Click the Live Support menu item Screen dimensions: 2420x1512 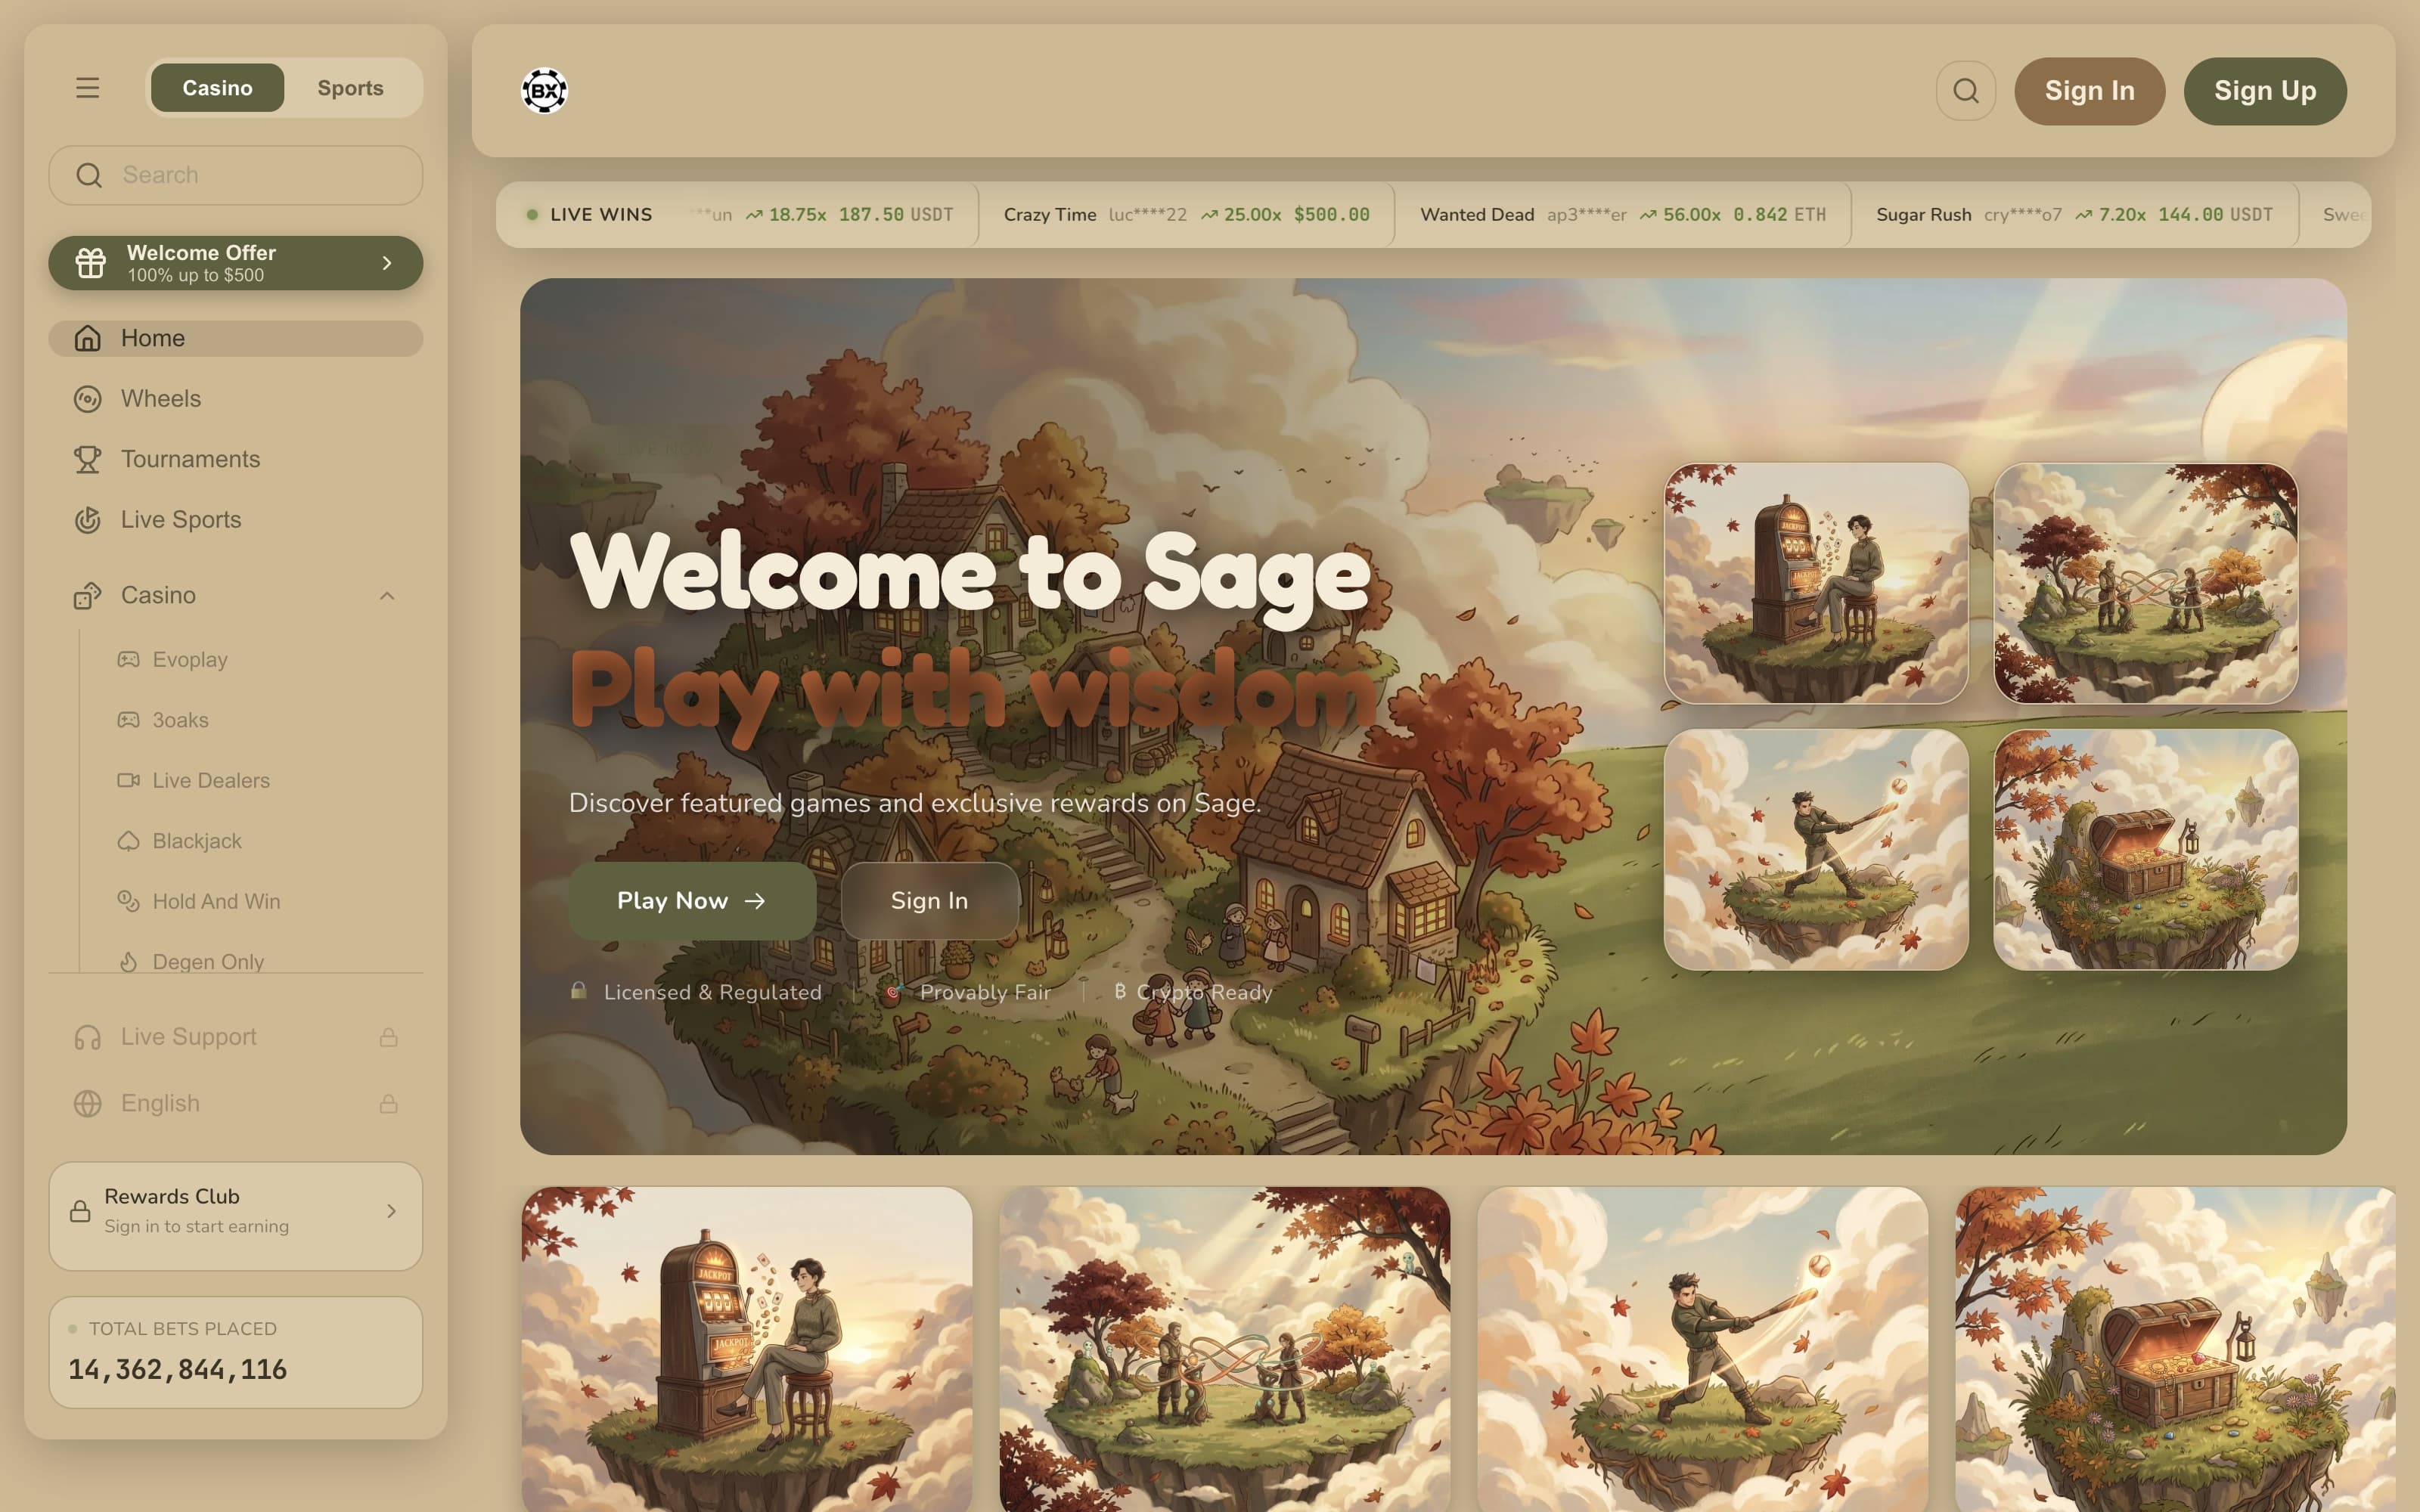pyautogui.click(x=236, y=1037)
